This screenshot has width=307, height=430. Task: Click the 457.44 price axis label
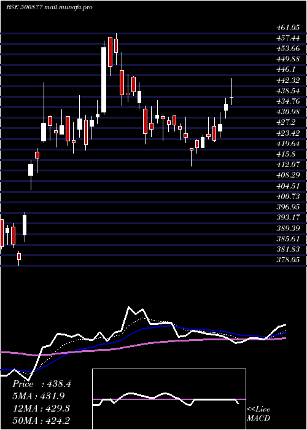pos(288,38)
